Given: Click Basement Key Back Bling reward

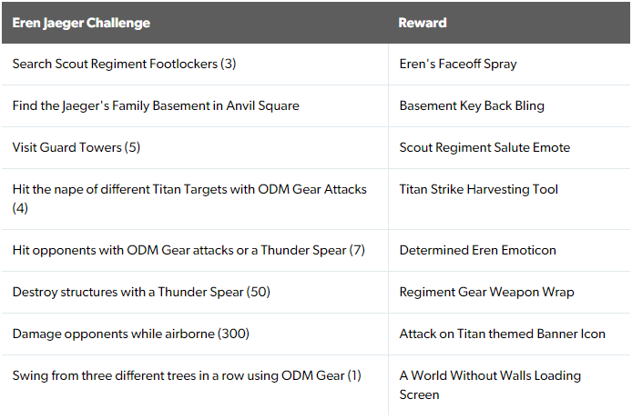Looking at the screenshot, I should pyautogui.click(x=472, y=105).
